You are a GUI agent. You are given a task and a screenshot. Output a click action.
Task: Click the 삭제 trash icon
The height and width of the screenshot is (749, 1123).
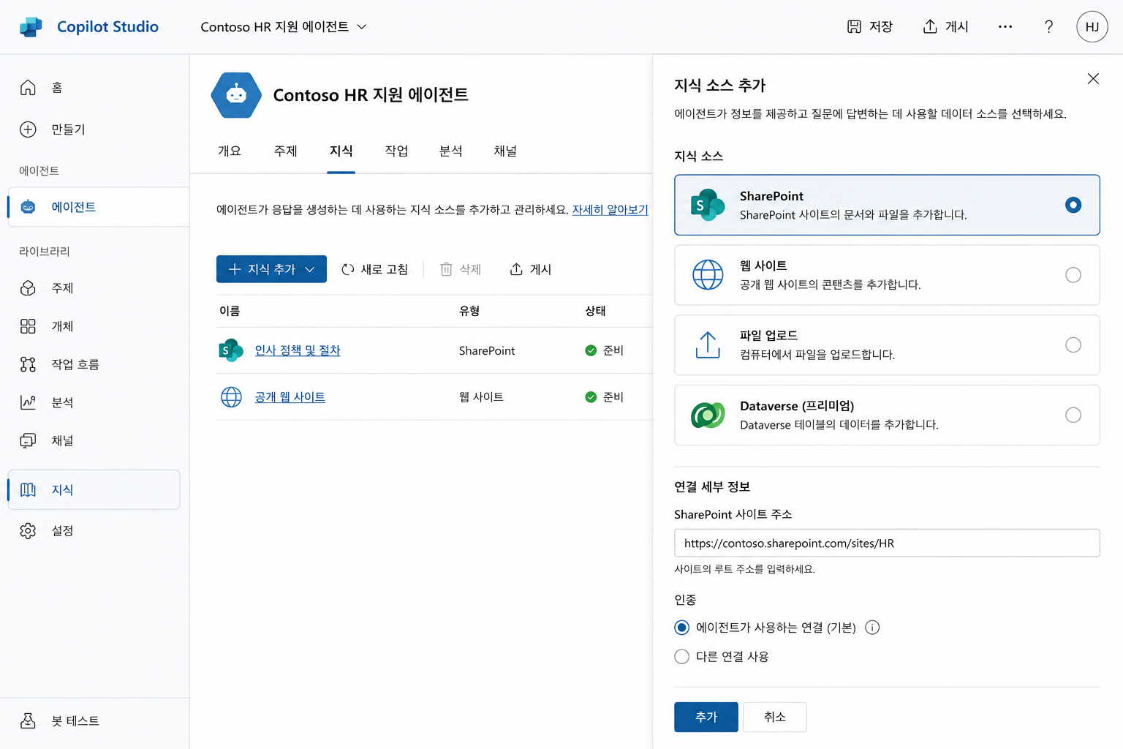point(446,269)
